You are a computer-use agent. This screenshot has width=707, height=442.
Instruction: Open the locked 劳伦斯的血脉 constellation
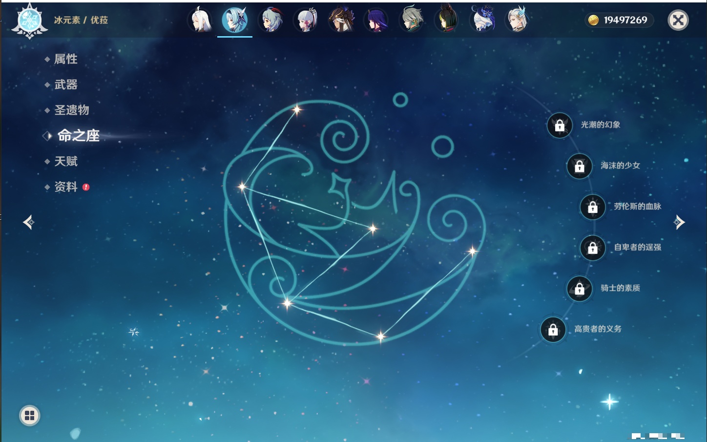(593, 207)
